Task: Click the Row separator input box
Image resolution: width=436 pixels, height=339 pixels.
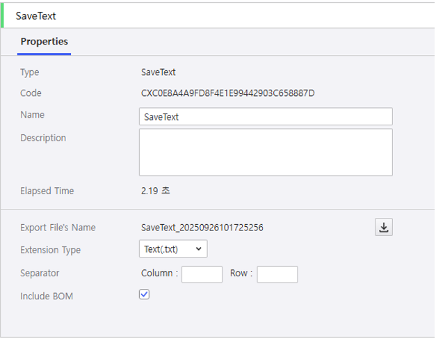Action: coord(277,274)
